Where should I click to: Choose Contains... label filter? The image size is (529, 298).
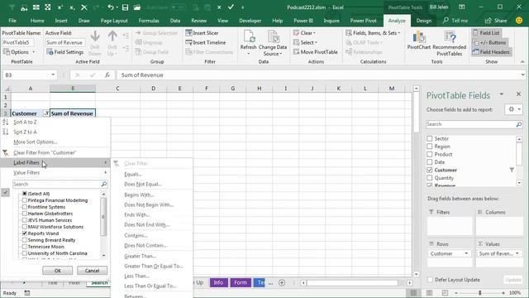[x=136, y=235]
